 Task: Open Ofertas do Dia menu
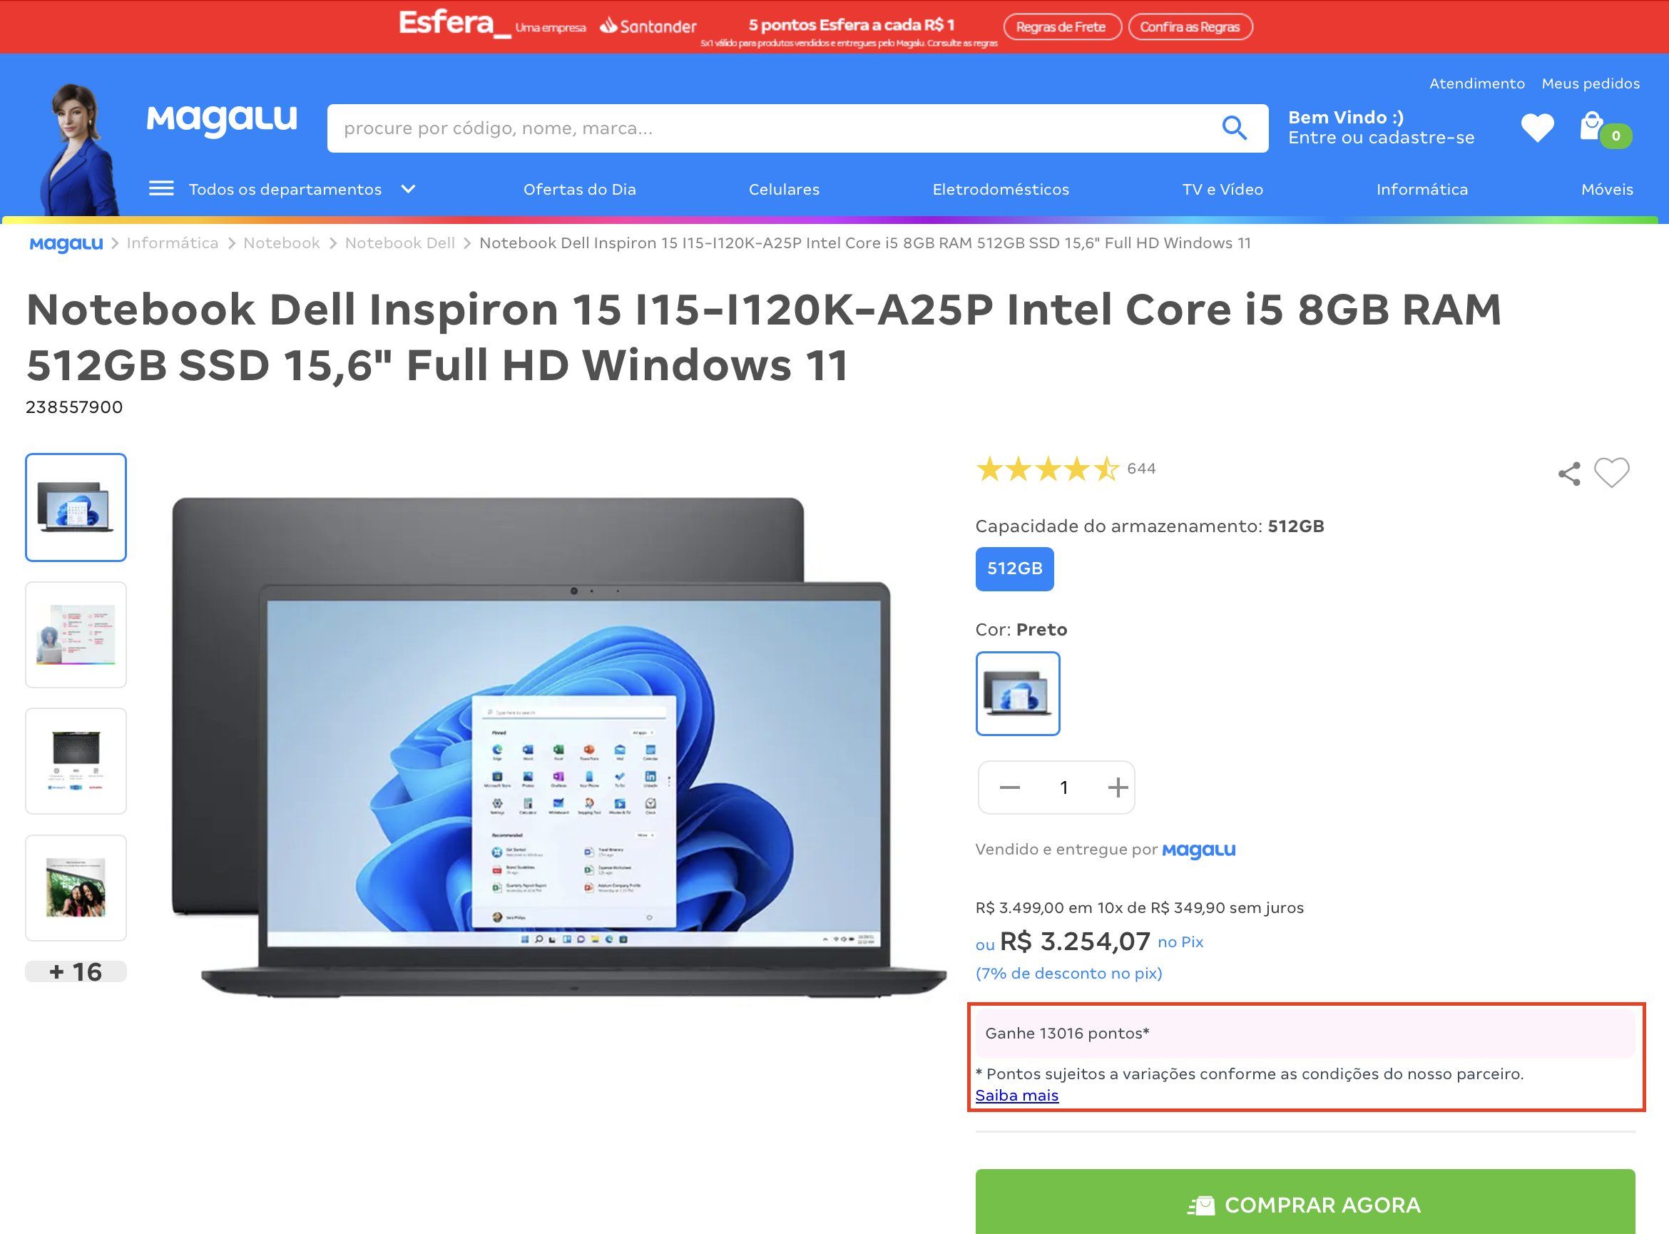pyautogui.click(x=579, y=190)
